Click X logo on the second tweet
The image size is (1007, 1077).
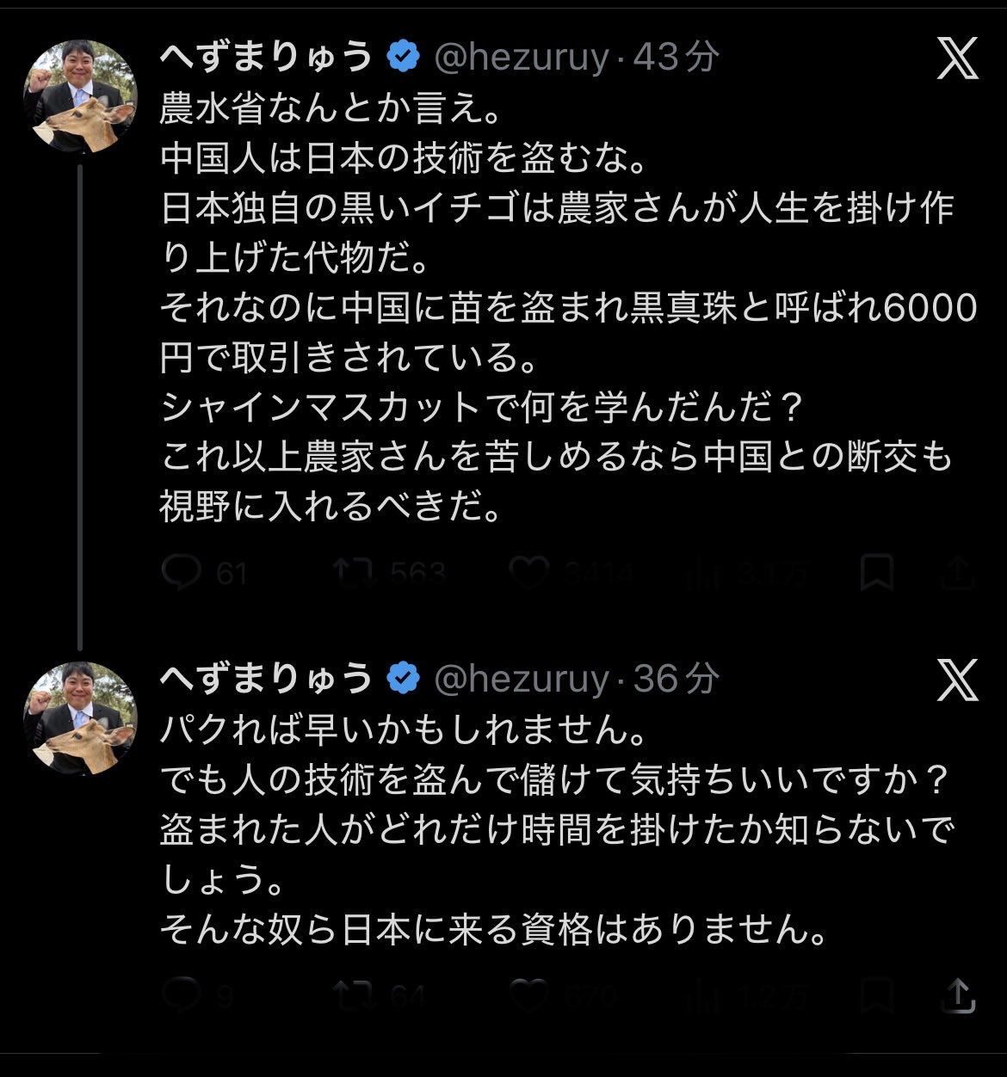click(x=957, y=680)
